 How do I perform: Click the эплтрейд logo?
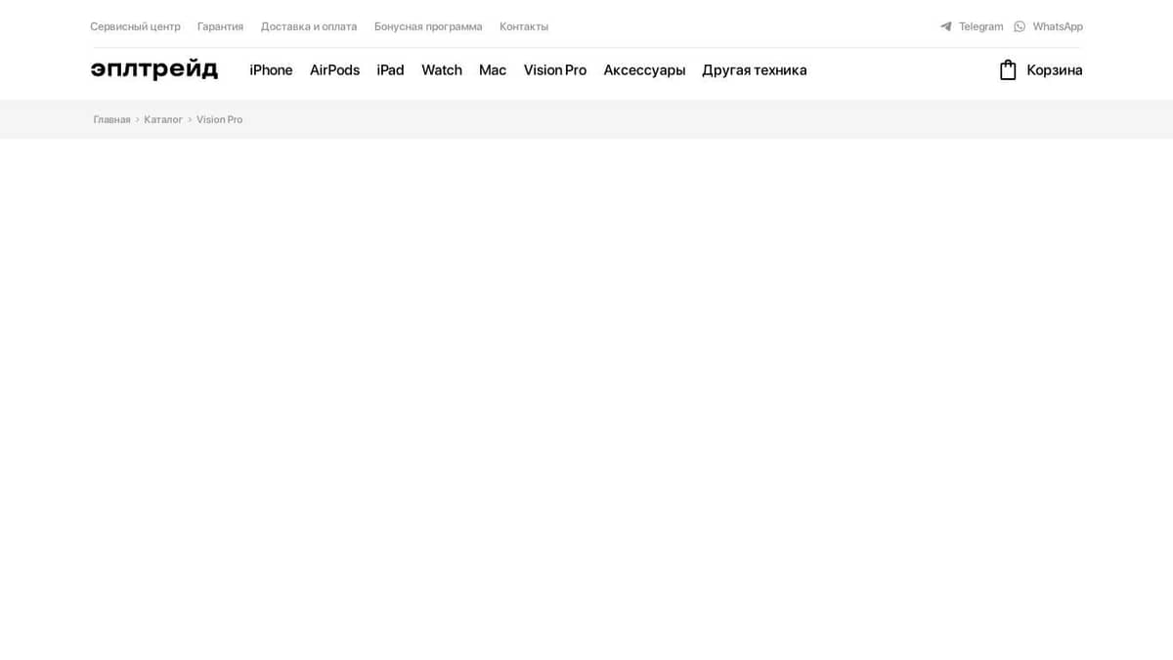coord(154,69)
